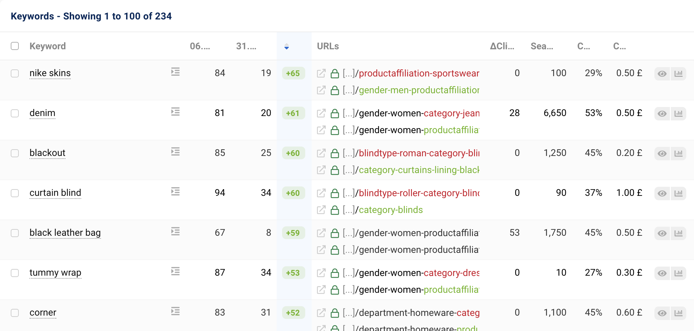Screen dimensions: 694x331
Task: Show SERP preview eye for denim
Action: [x=662, y=114]
